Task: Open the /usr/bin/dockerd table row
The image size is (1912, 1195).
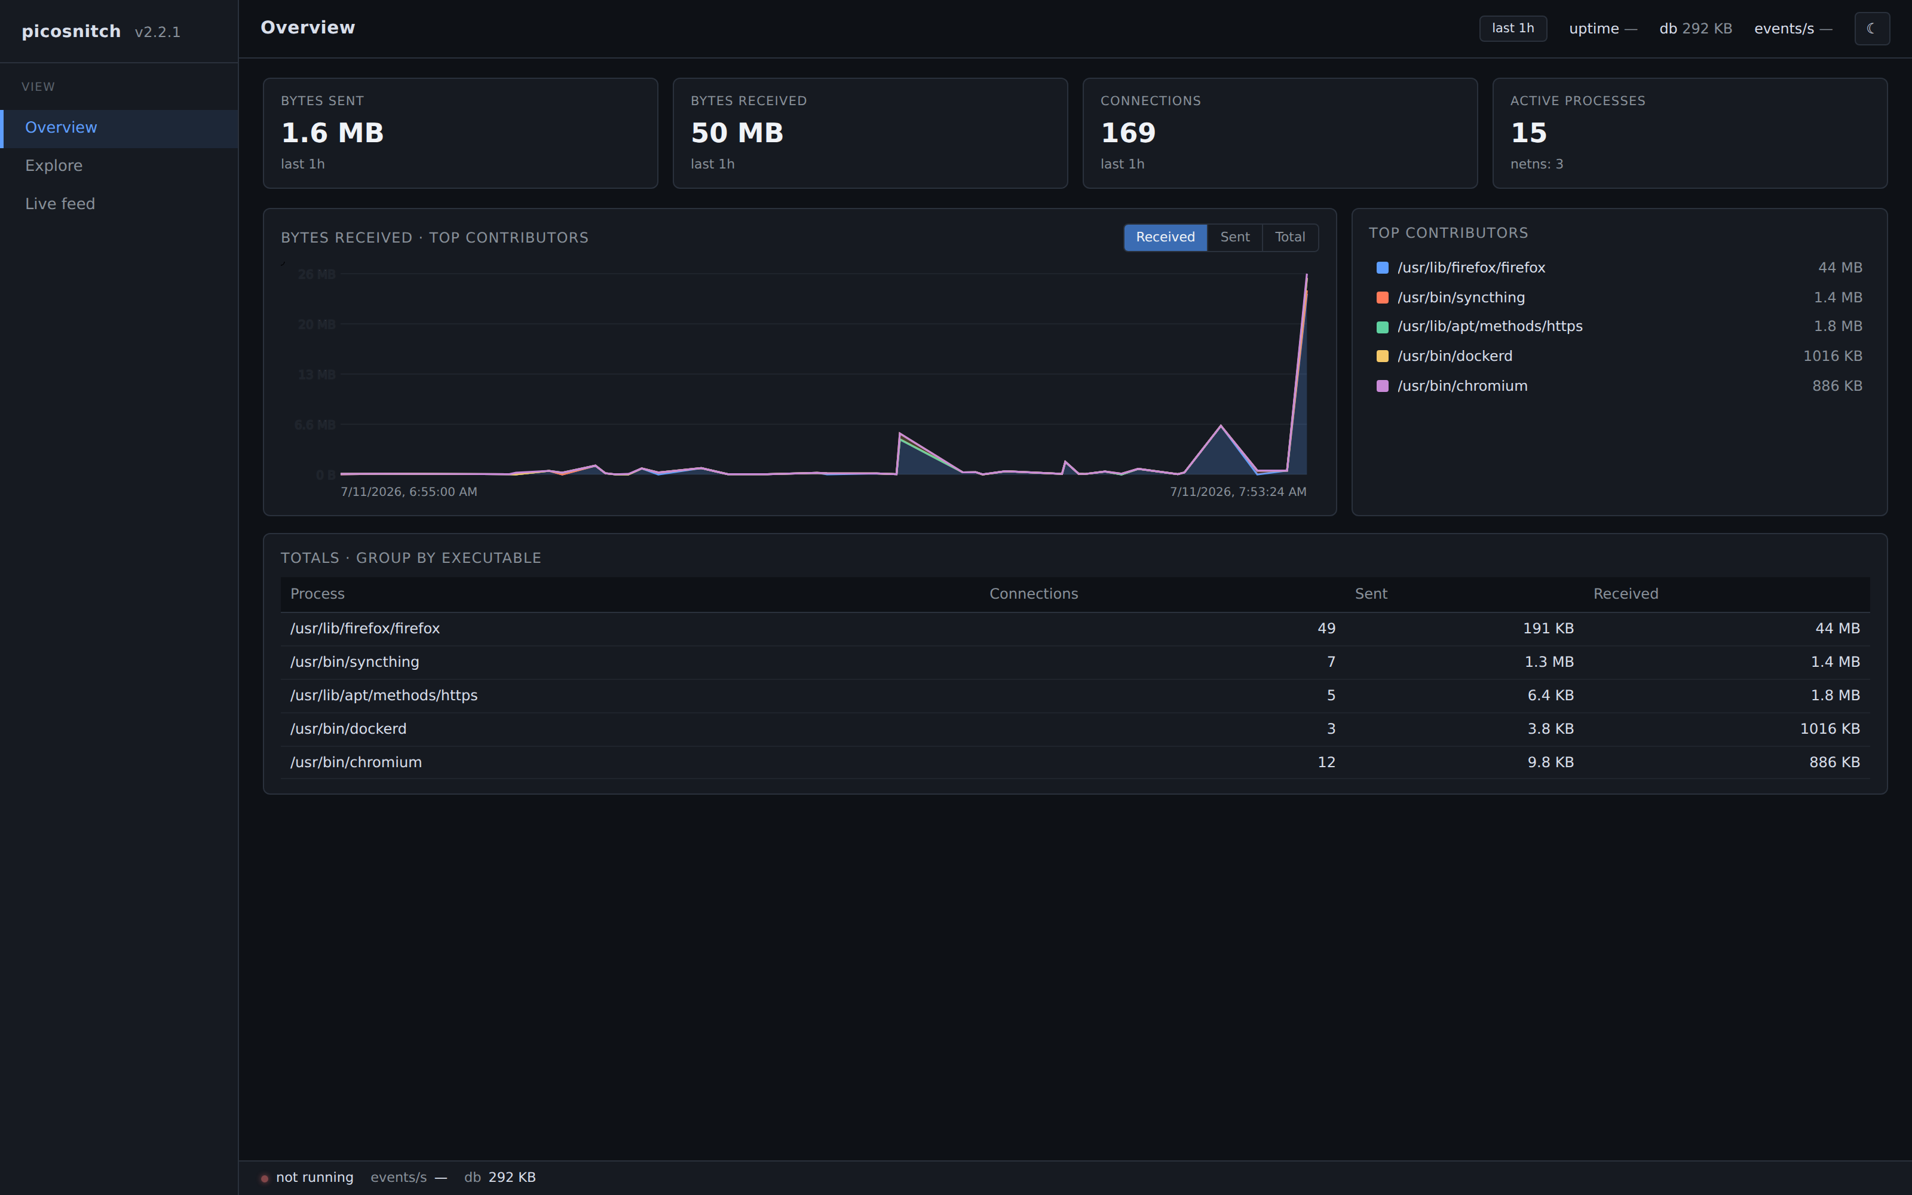Action: (1074, 730)
